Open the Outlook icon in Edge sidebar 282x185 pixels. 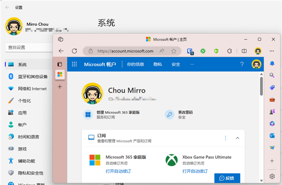pyautogui.click(x=272, y=136)
